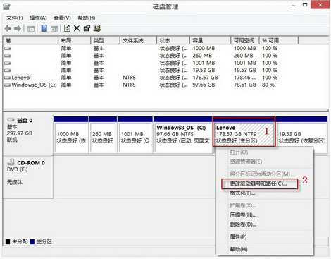The width and height of the screenshot is (331, 259).
Task: Click the Disk Management app icon in title bar
Action: click(x=6, y=6)
